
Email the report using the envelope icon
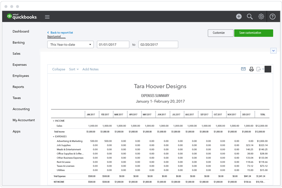point(243,69)
